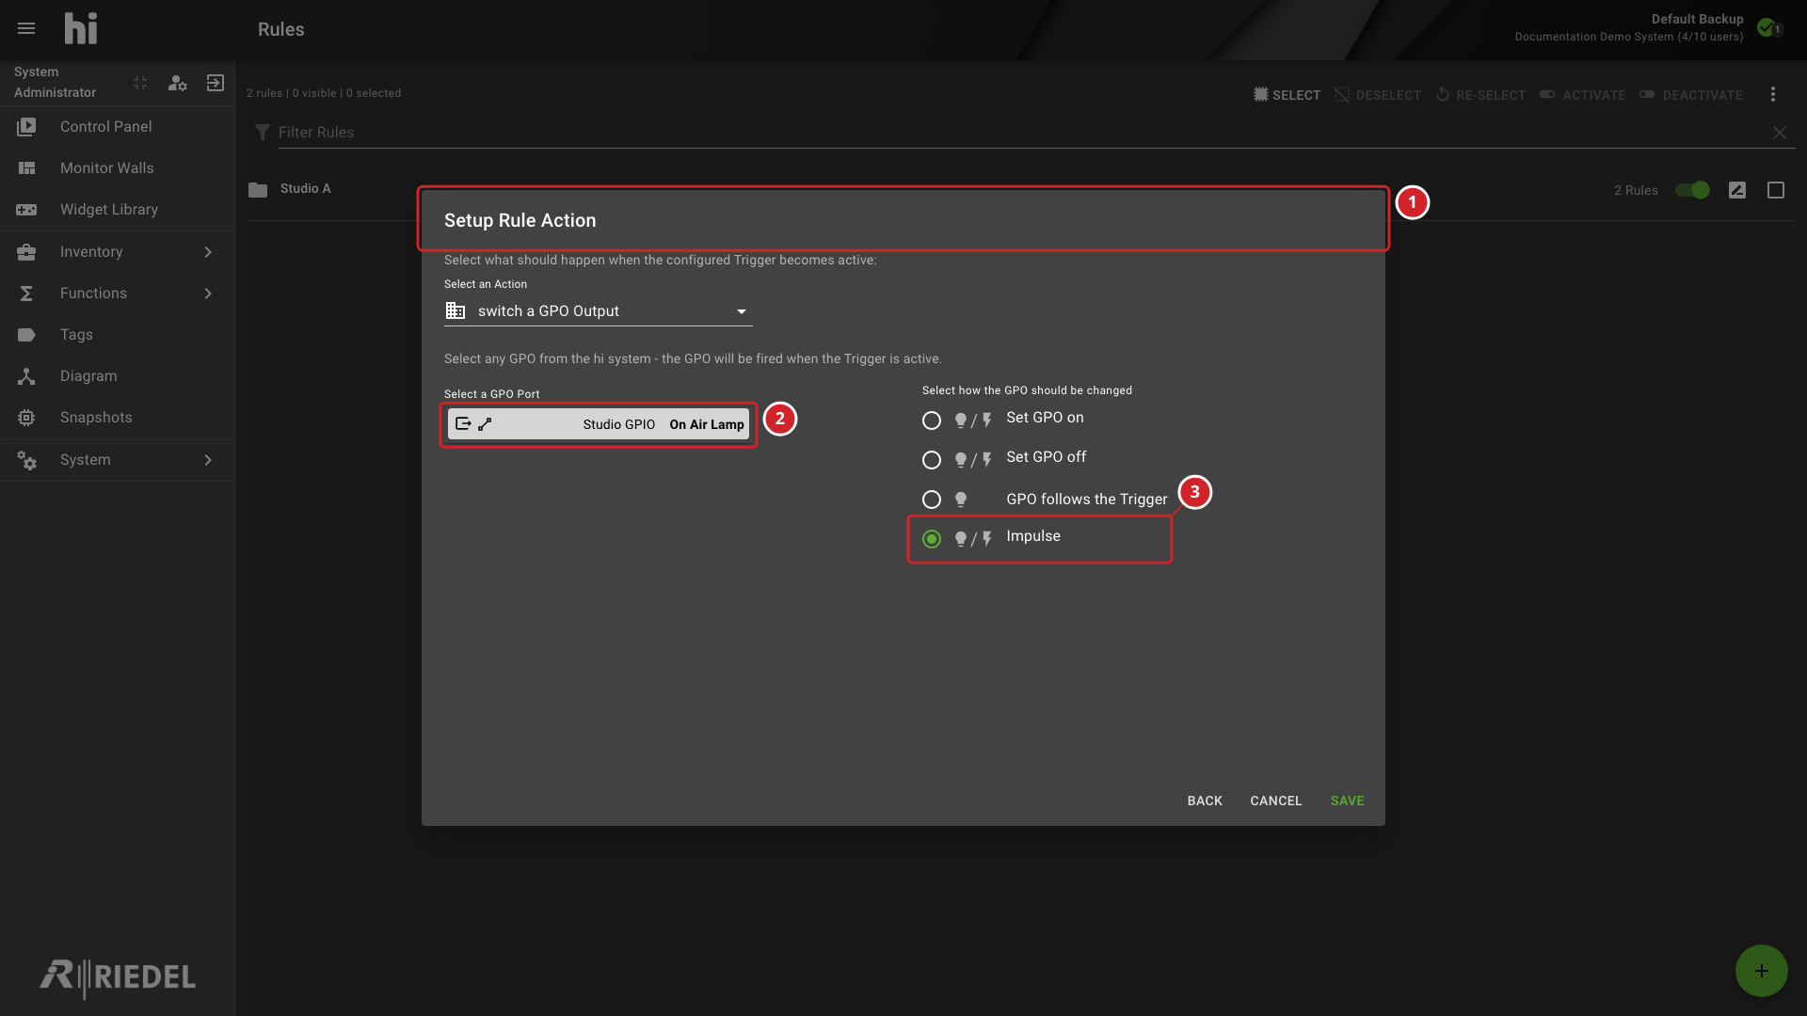The image size is (1807, 1016).
Task: Toggle the Studio A rules switch
Action: [x=1692, y=190]
